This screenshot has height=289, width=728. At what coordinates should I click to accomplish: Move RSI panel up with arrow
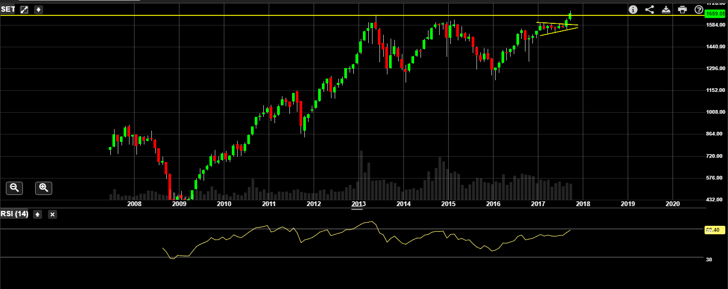(x=37, y=214)
